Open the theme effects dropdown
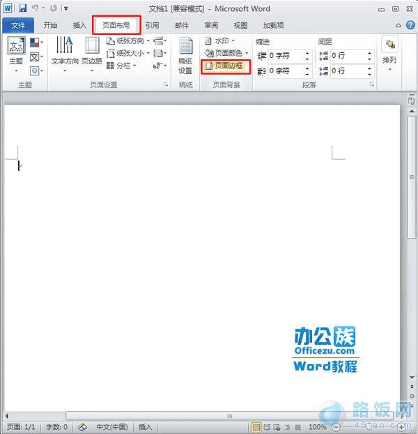 [36, 71]
